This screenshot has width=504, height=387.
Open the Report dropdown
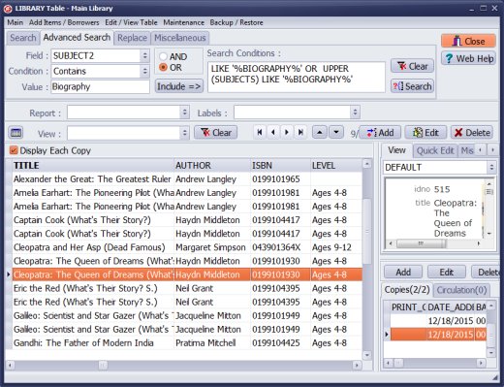tap(184, 113)
